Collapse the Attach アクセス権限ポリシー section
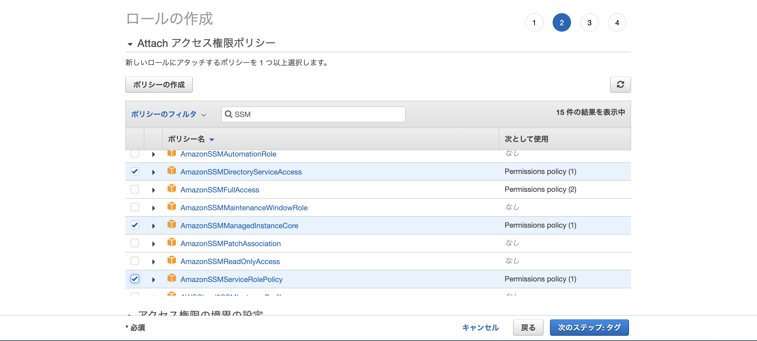 (130, 43)
